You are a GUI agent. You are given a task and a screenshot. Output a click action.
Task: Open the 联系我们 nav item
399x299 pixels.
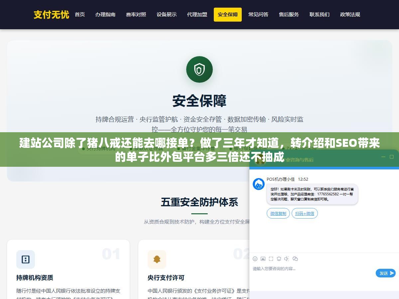pyautogui.click(x=320, y=15)
